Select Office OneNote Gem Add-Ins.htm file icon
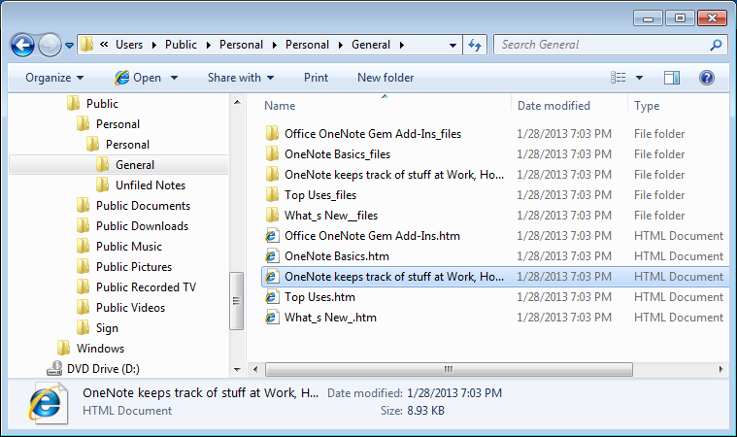The height and width of the screenshot is (437, 737). tap(271, 235)
